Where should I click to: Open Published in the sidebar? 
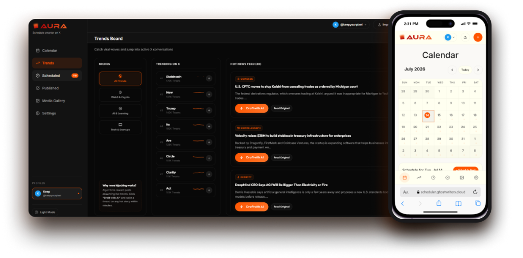(57, 88)
